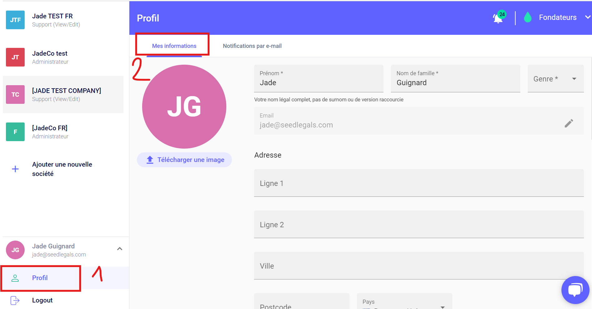
Task: Collapse the Jade Guignard user menu
Action: pos(120,249)
